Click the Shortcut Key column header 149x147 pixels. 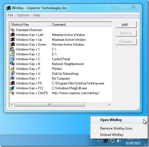[30, 25]
